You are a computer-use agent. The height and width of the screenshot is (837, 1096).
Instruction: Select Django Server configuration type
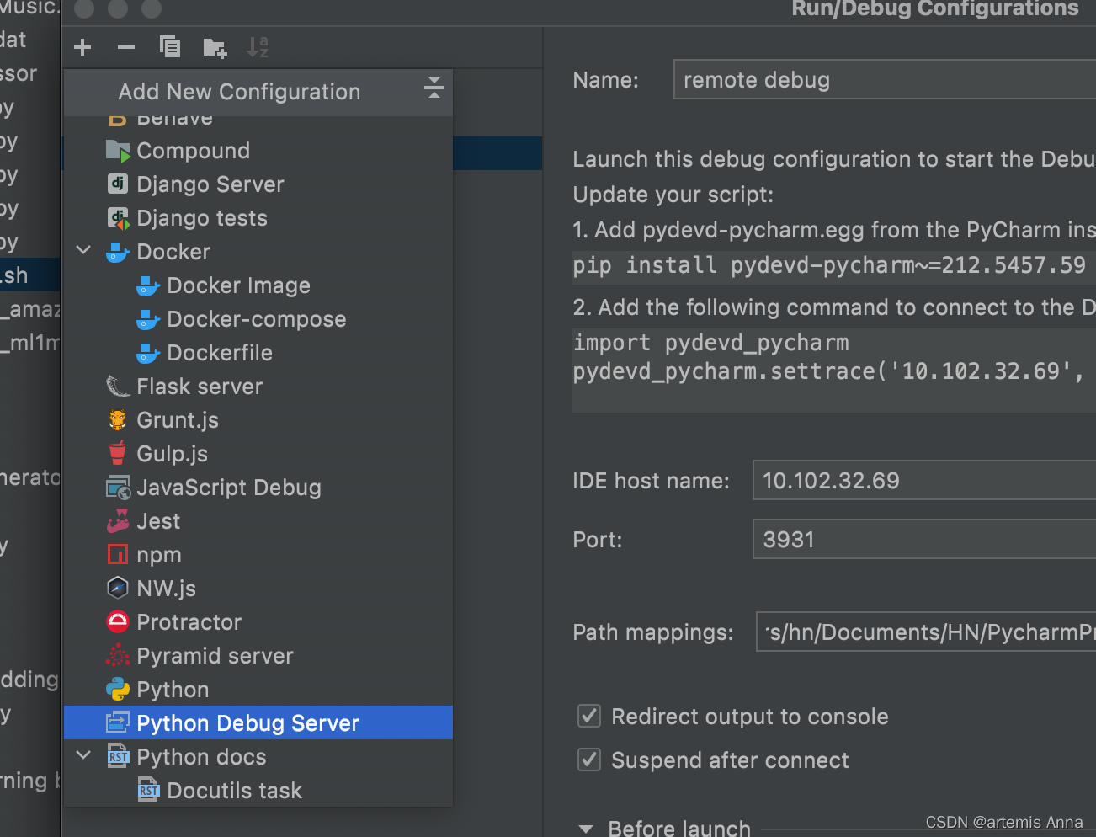(x=258, y=184)
